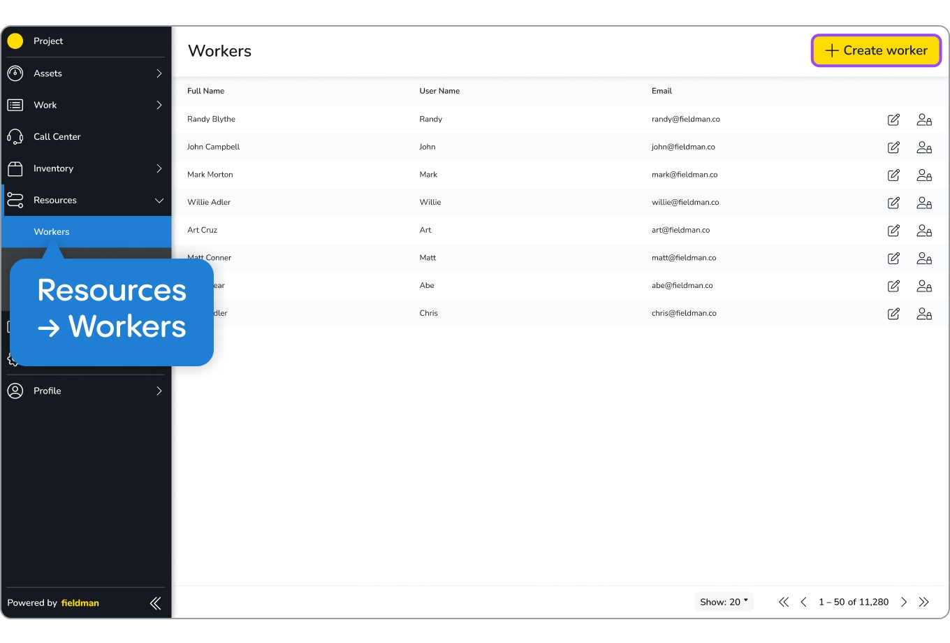Image resolution: width=950 pixels, height=643 pixels.
Task: Open edit for Randy Blythe row
Action: click(x=893, y=120)
